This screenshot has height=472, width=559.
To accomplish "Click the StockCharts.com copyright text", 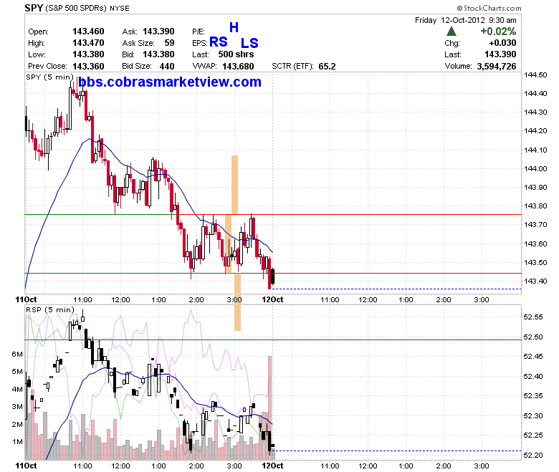I will click(x=489, y=8).
